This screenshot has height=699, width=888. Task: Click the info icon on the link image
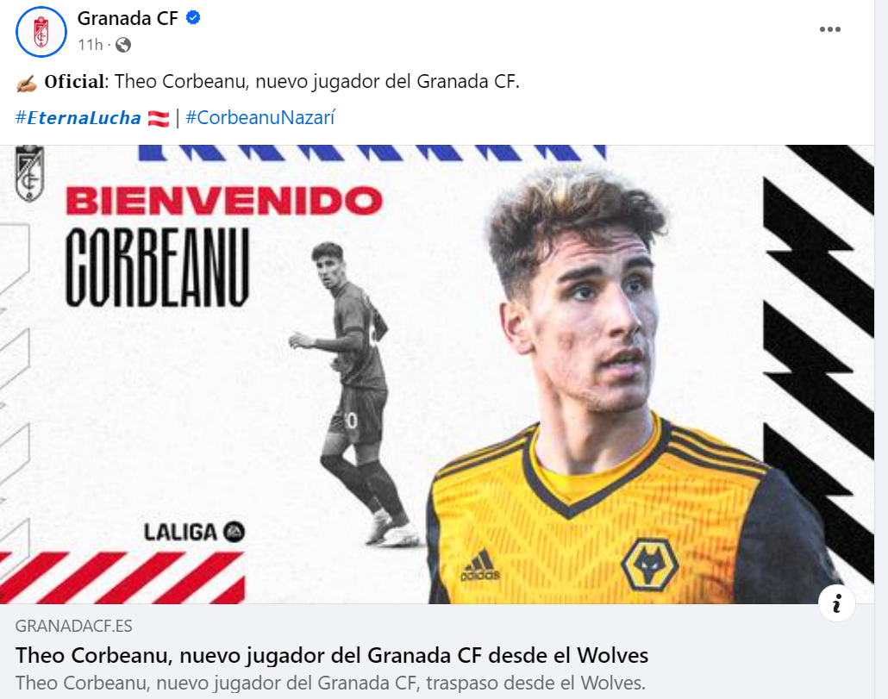[836, 603]
